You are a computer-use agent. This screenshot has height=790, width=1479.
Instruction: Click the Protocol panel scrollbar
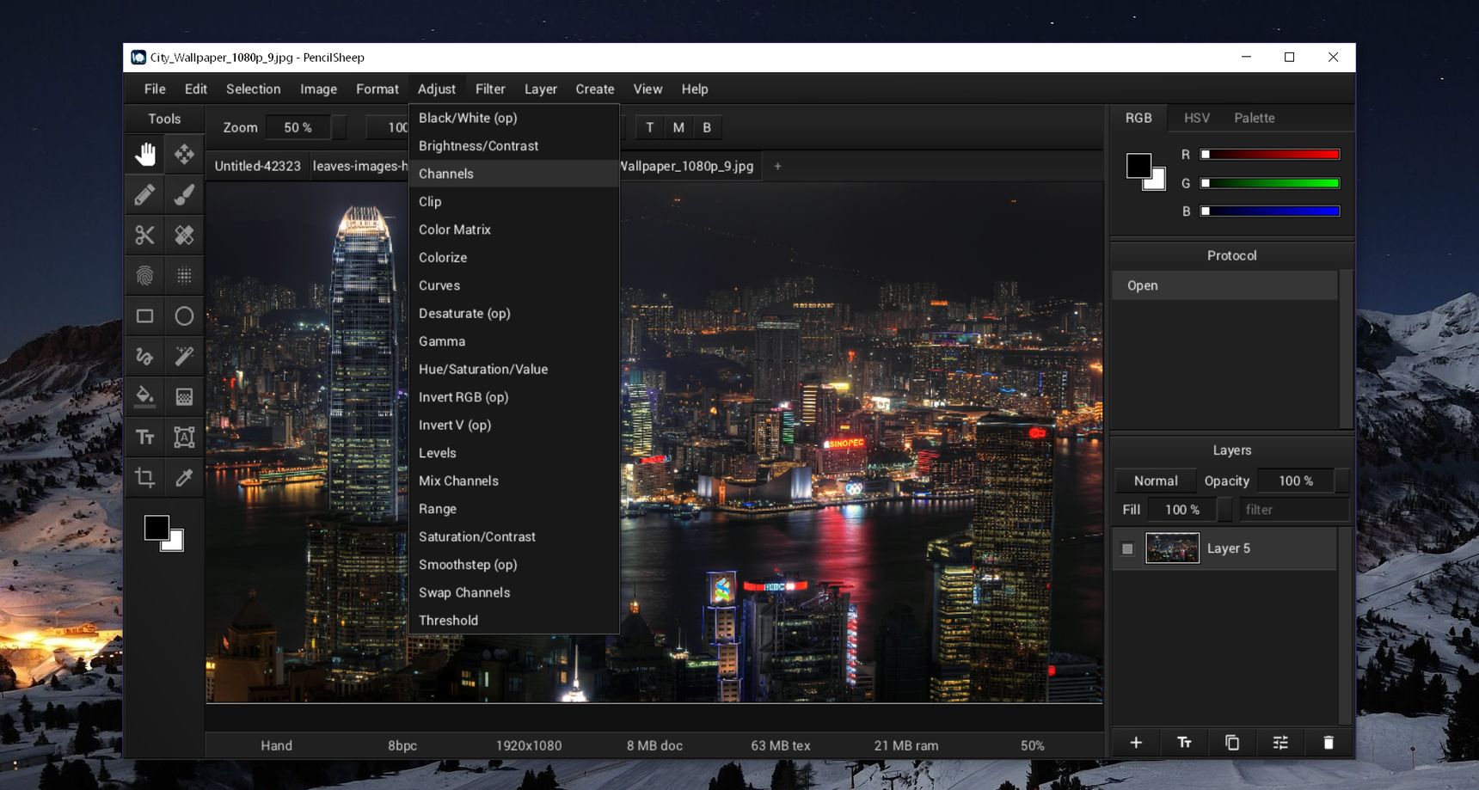click(1346, 348)
